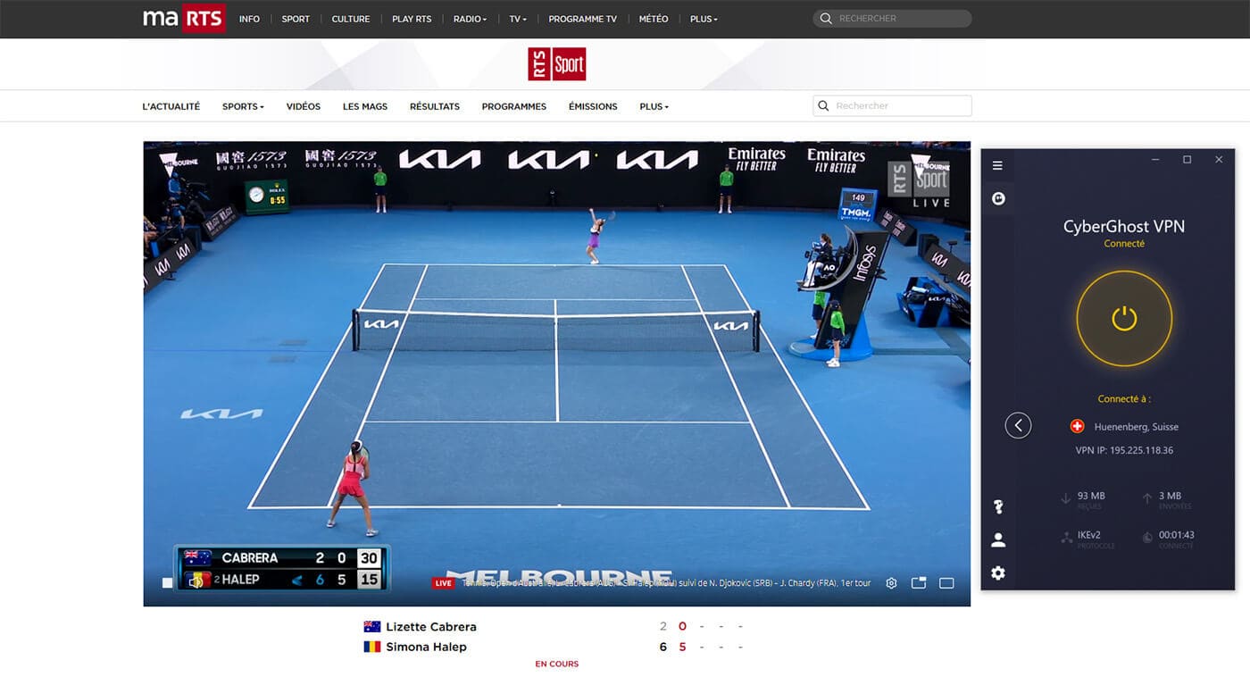1250x677 pixels.
Task: Click Australian flag beside Lizette Cabrera
Action: coord(372,627)
